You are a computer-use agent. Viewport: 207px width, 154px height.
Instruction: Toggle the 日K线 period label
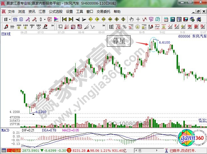pyautogui.click(x=6, y=34)
